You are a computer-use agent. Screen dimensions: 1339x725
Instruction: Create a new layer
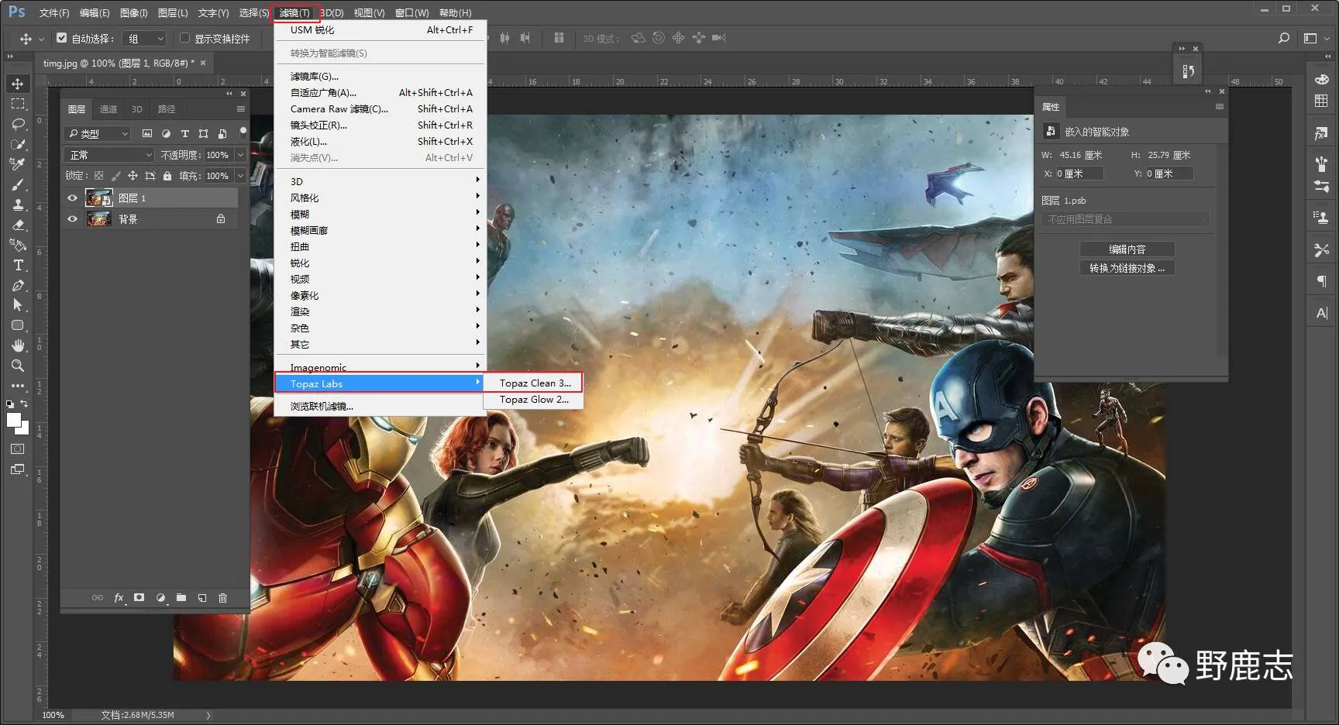point(202,598)
